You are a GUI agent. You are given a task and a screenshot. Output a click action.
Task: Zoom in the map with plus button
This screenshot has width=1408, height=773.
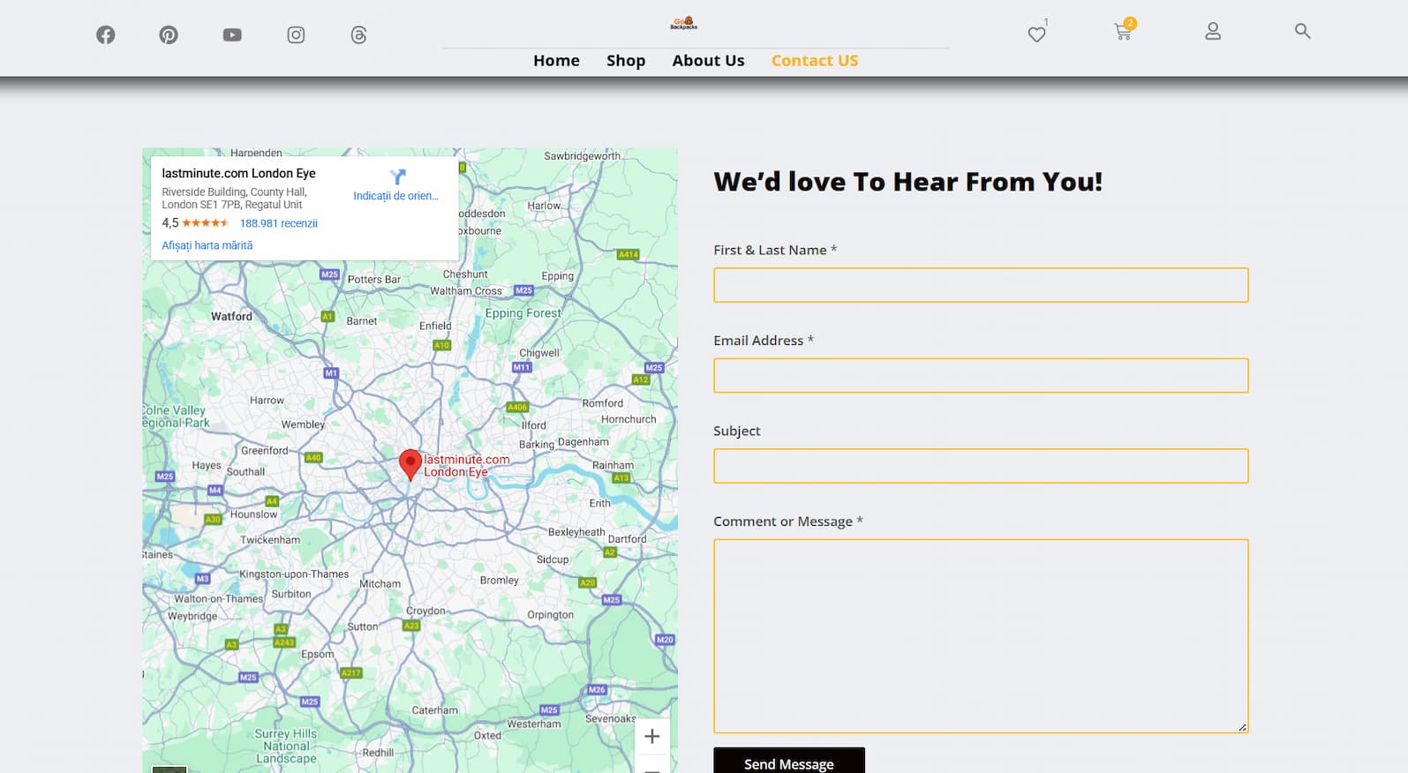coord(652,737)
